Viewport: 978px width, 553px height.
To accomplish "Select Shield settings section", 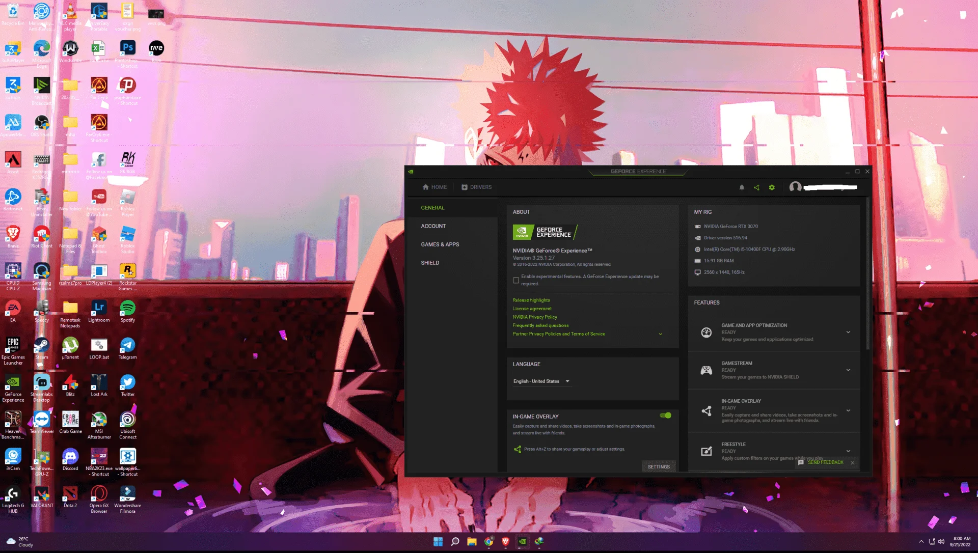I will pos(429,263).
